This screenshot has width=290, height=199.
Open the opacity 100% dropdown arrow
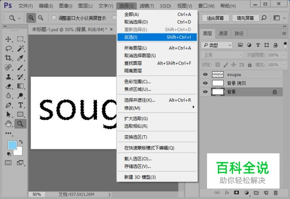coord(284,55)
